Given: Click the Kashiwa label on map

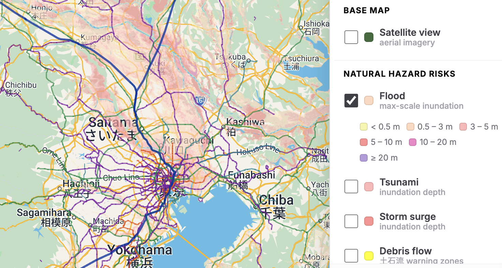Looking at the screenshot, I should coord(245,126).
